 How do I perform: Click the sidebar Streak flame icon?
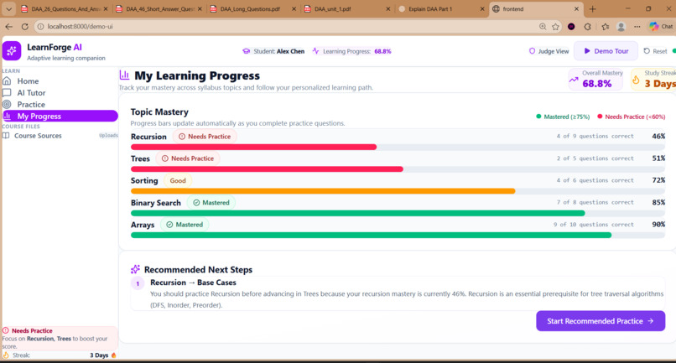point(6,355)
